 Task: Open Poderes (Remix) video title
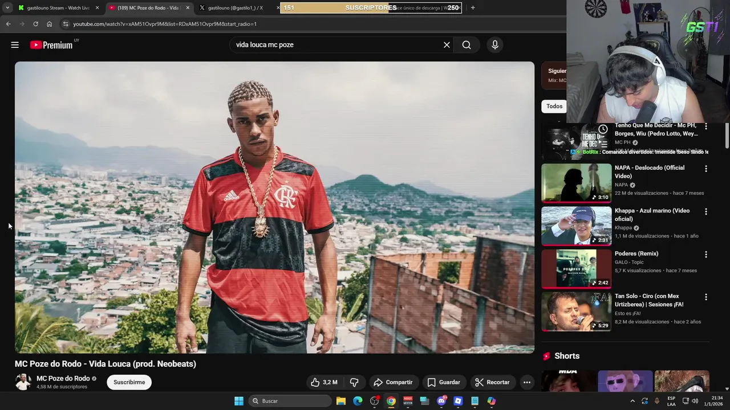tap(636, 253)
